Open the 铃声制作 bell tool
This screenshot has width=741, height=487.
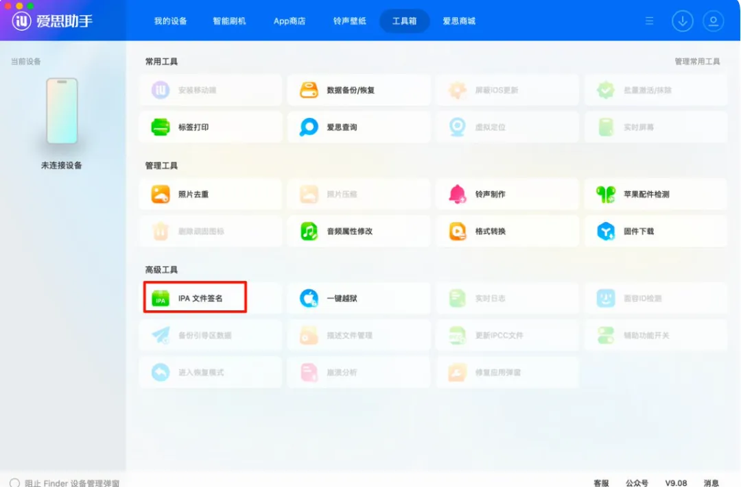click(x=508, y=194)
